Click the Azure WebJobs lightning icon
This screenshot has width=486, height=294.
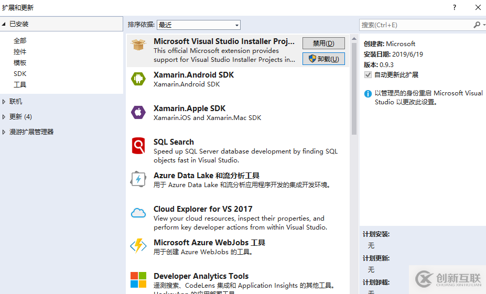point(138,246)
